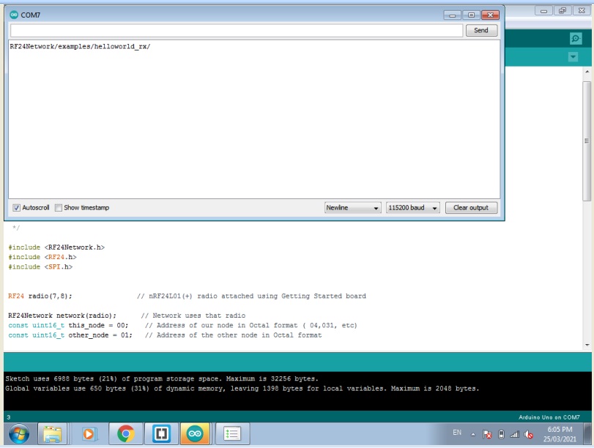Click the '#include <SPI.h>' code line
This screenshot has height=448, width=594.
click(40, 267)
